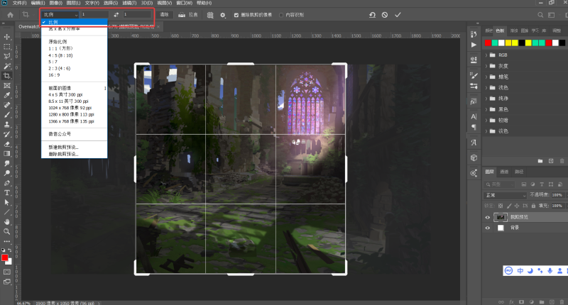Expand the 较暗 swatch folder
Image resolution: width=568 pixels, height=305 pixels.
click(486, 120)
